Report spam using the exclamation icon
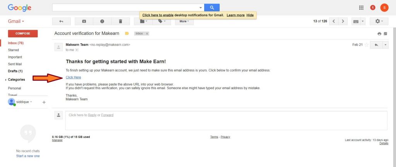This screenshot has width=396, height=167. [x=102, y=21]
